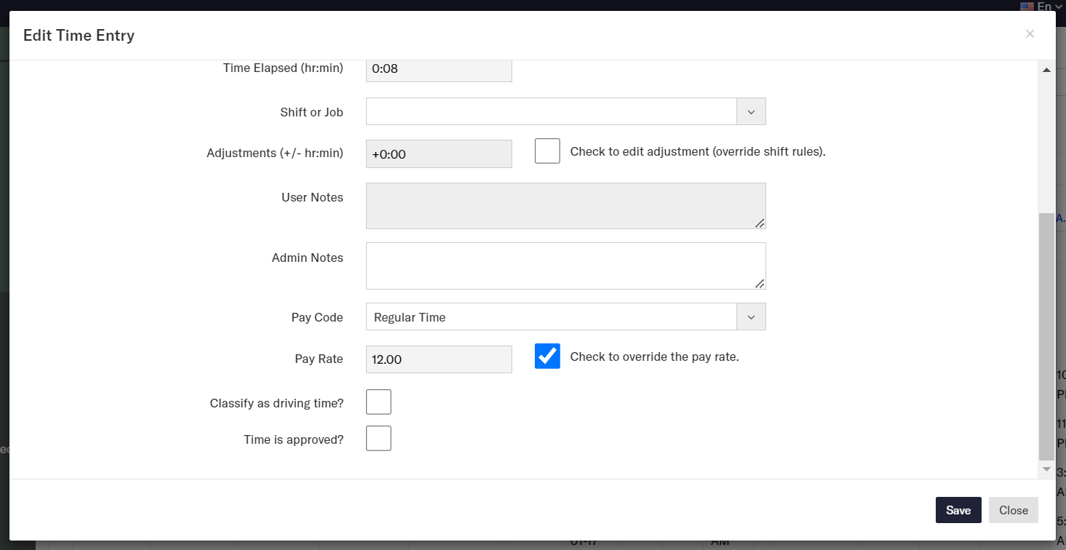Click the scrollbar up arrow
This screenshot has height=550, width=1066.
click(1046, 71)
